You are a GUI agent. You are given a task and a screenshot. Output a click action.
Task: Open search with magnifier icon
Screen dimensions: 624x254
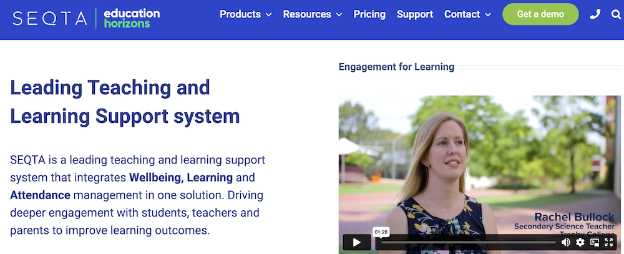point(616,15)
